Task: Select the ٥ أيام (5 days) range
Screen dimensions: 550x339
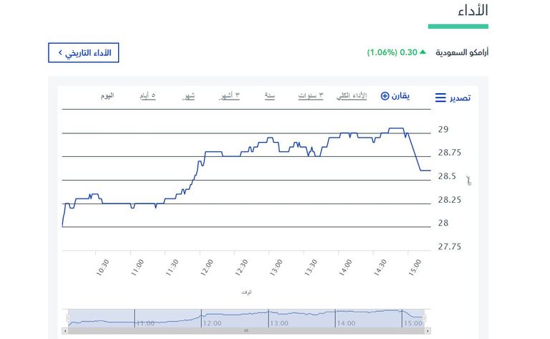Action: pos(148,95)
